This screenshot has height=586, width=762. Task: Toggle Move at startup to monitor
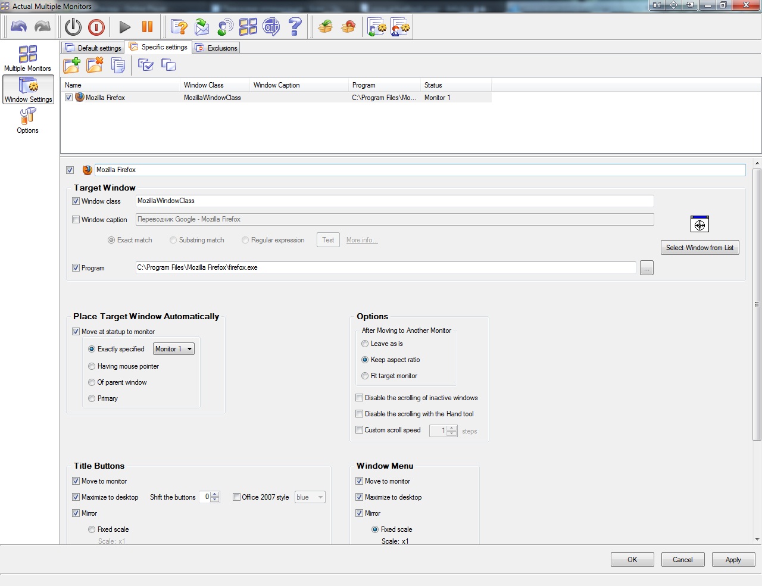point(76,332)
